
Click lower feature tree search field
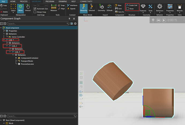(x=42, y=116)
